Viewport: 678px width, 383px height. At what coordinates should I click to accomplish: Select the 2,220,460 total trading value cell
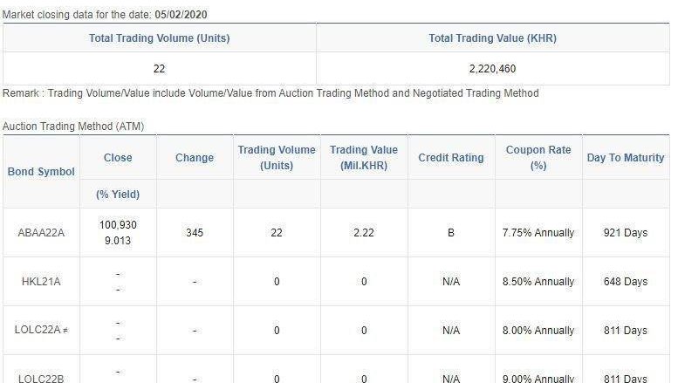coord(492,68)
